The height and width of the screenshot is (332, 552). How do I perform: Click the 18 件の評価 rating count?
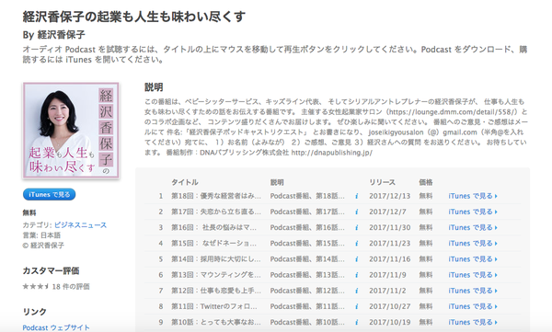pyautogui.click(x=71, y=287)
